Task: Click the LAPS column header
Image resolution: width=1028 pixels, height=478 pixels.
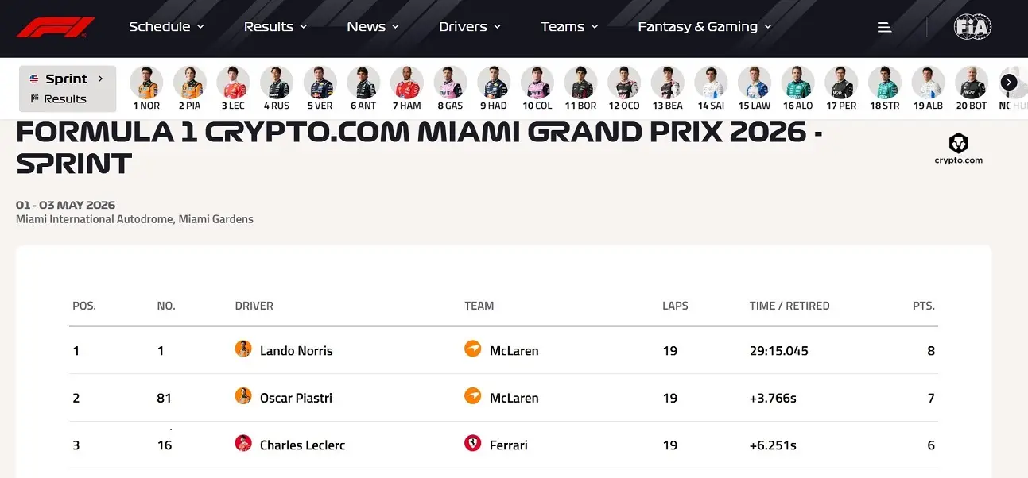Action: point(675,306)
